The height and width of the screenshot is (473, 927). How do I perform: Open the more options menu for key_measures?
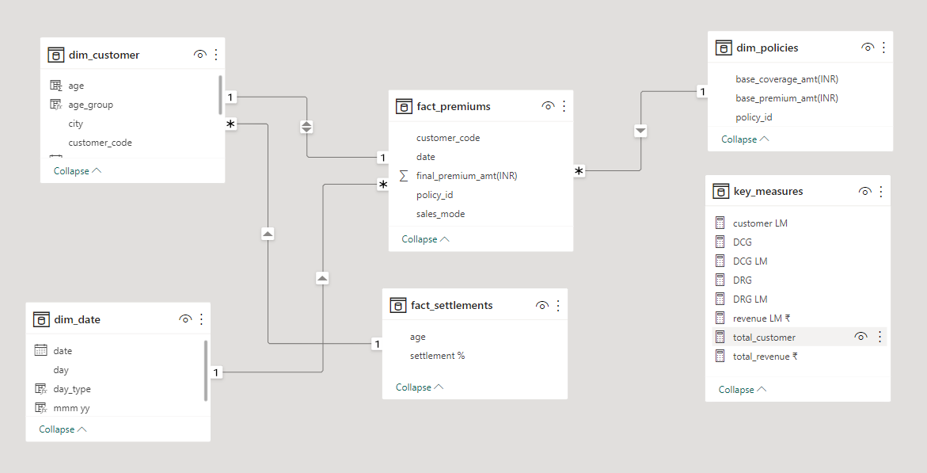(x=880, y=190)
